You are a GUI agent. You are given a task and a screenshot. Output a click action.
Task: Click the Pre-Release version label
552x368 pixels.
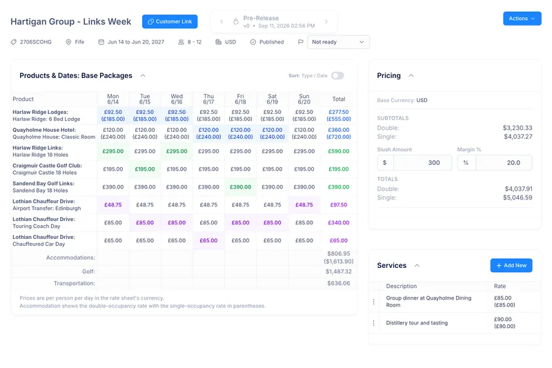pyautogui.click(x=261, y=18)
